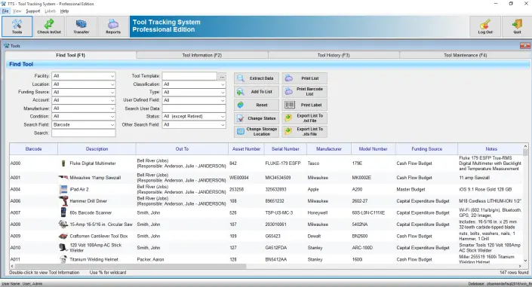The width and height of the screenshot is (532, 287).
Task: Expand the Facility dropdown
Action: pos(84,76)
